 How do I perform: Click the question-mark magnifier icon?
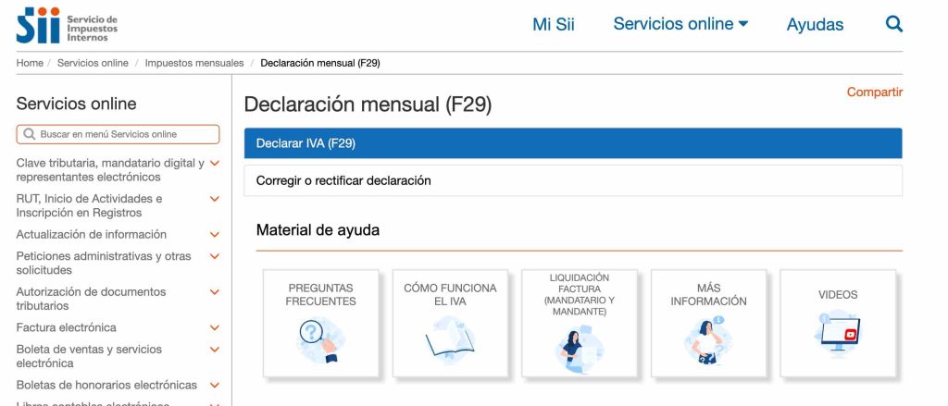click(x=320, y=340)
